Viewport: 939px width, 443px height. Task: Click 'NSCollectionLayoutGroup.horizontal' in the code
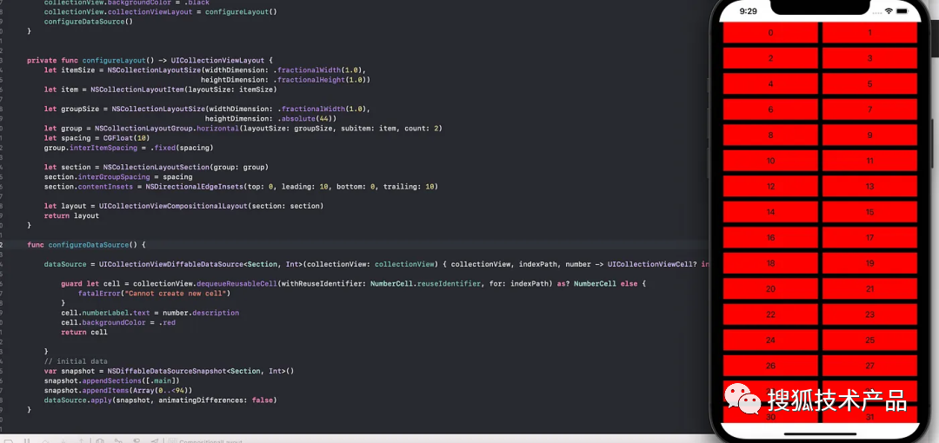point(166,129)
